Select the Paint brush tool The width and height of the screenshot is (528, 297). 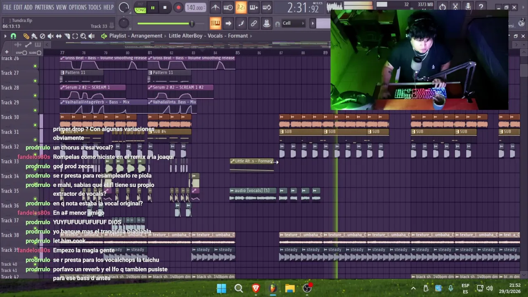pyautogui.click(x=34, y=36)
